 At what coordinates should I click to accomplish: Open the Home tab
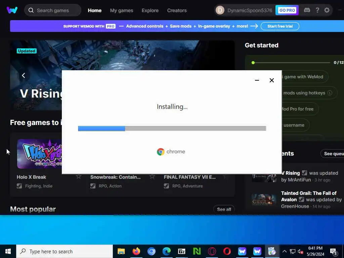(x=94, y=10)
